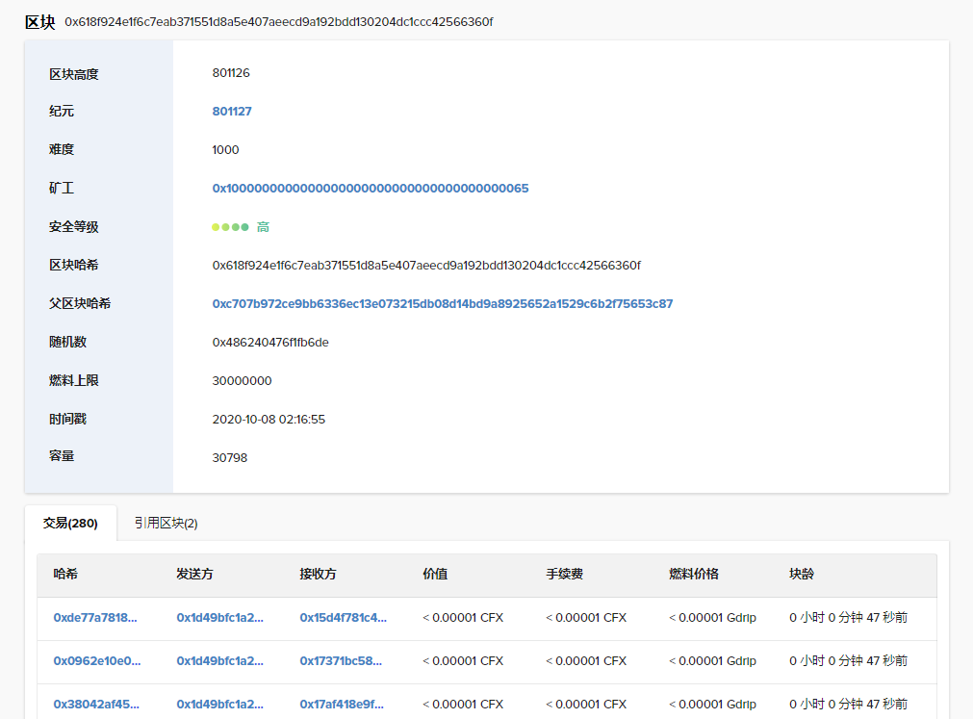Open receiver address 0x15d4f781c4...
This screenshot has width=973, height=719.
344,617
